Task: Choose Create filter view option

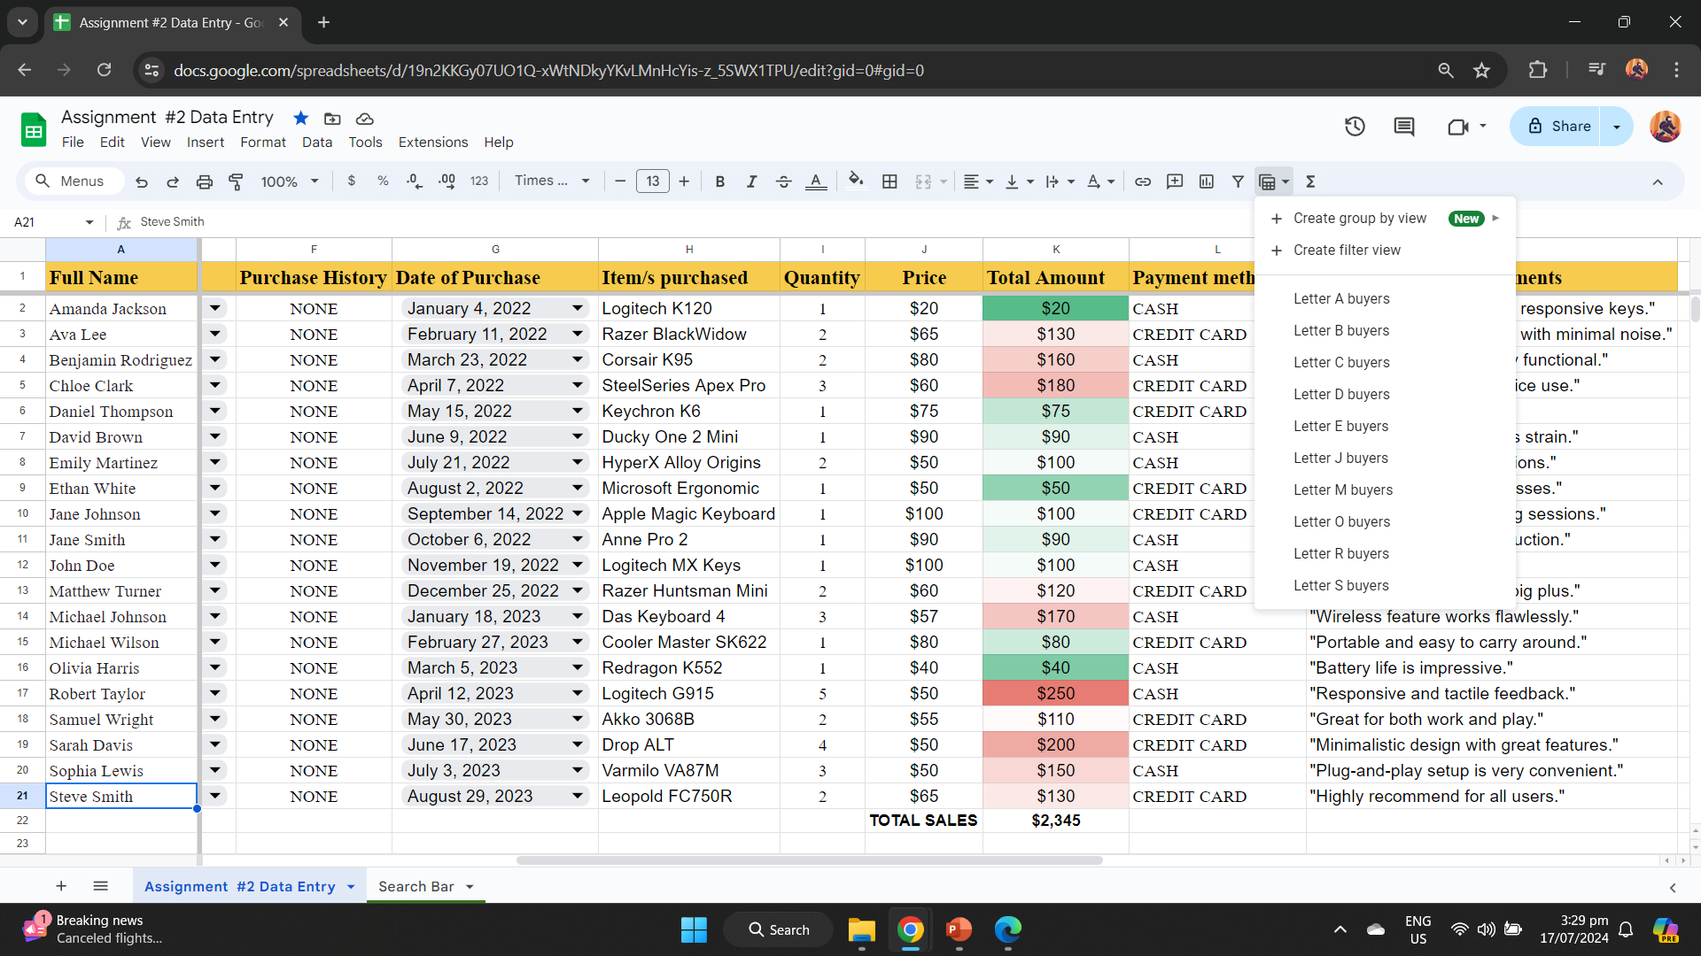Action: pos(1346,251)
